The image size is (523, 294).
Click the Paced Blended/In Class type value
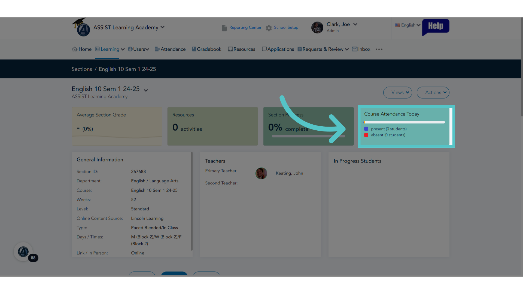(154, 228)
